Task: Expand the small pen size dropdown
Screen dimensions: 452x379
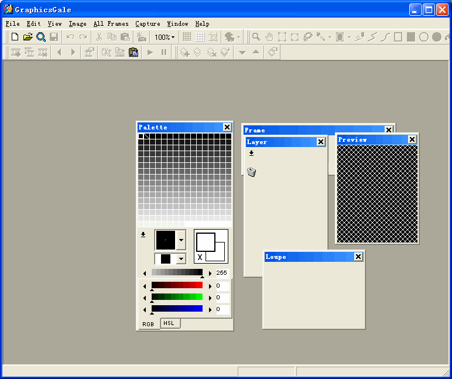Action: (x=181, y=259)
